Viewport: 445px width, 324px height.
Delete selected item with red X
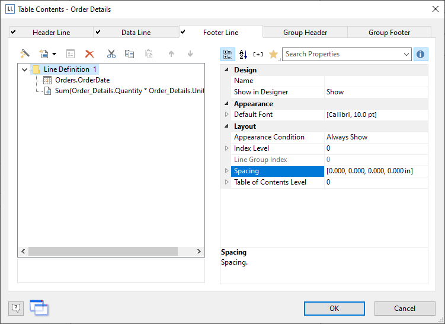coord(89,54)
